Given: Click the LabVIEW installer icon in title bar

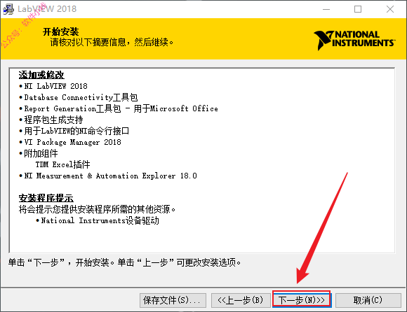Looking at the screenshot, I should [x=8, y=9].
